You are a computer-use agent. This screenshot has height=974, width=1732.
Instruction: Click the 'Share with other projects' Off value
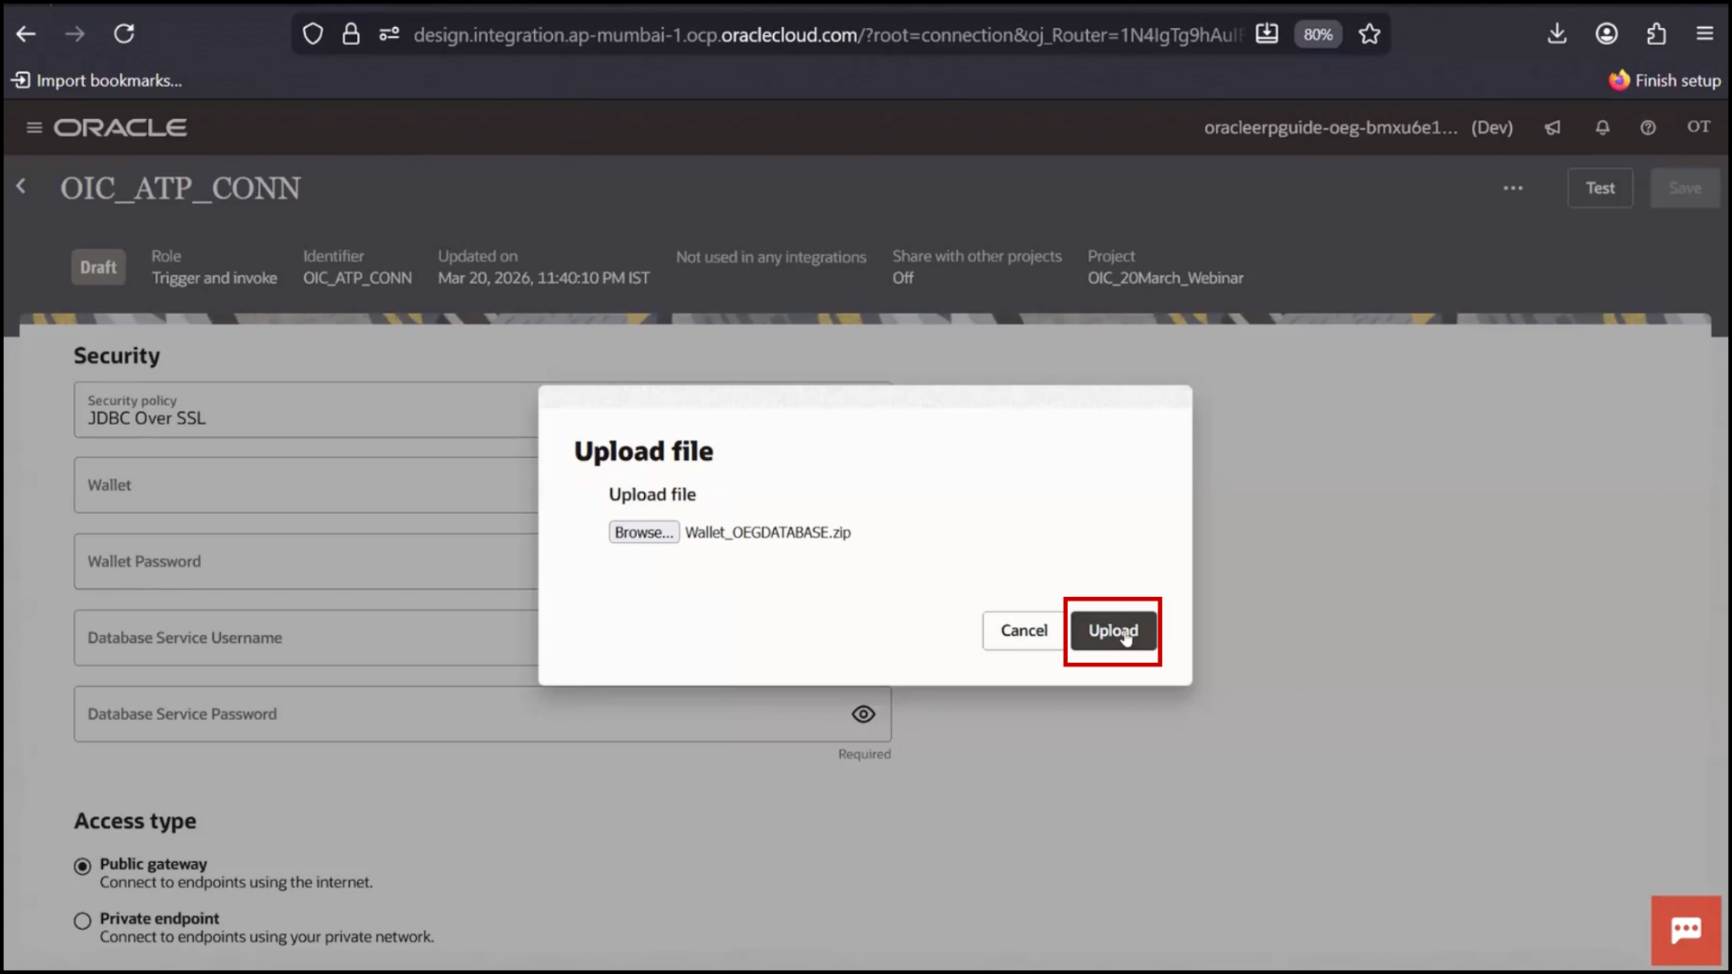tap(902, 278)
